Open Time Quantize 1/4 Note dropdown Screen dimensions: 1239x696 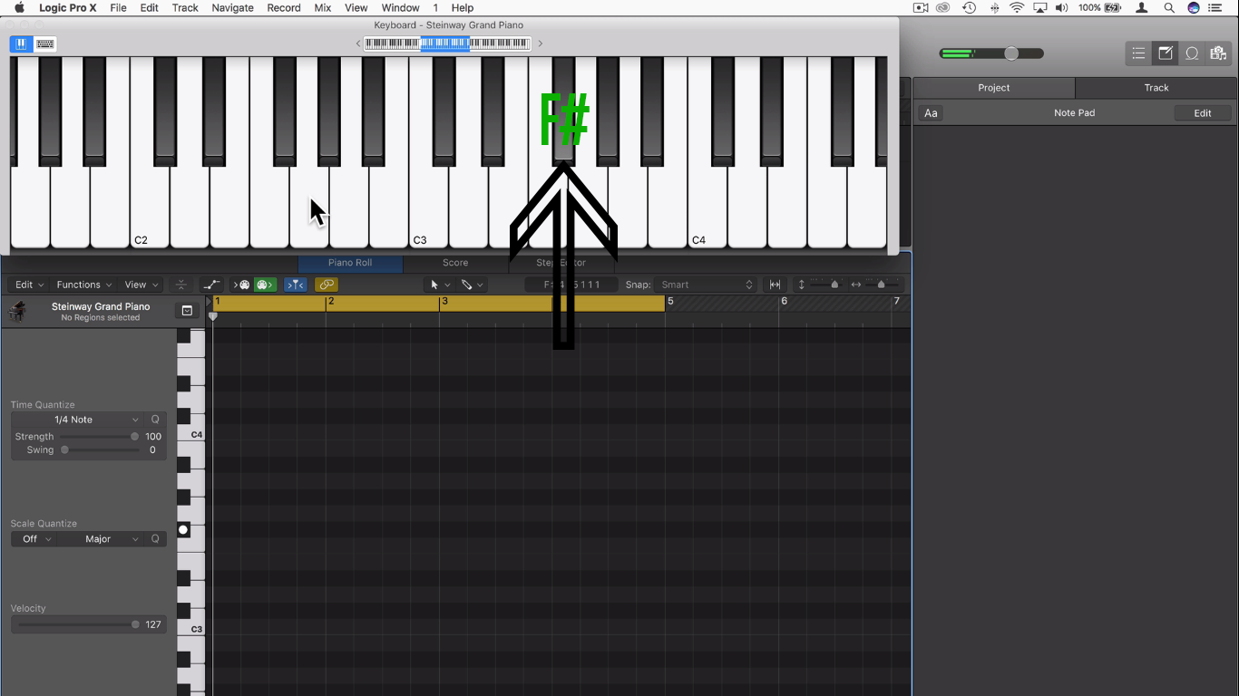[x=79, y=420]
